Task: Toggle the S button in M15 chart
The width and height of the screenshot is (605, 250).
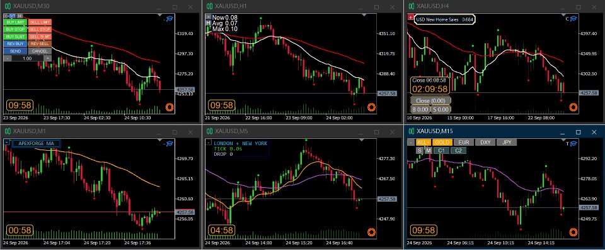Action: pos(420,150)
